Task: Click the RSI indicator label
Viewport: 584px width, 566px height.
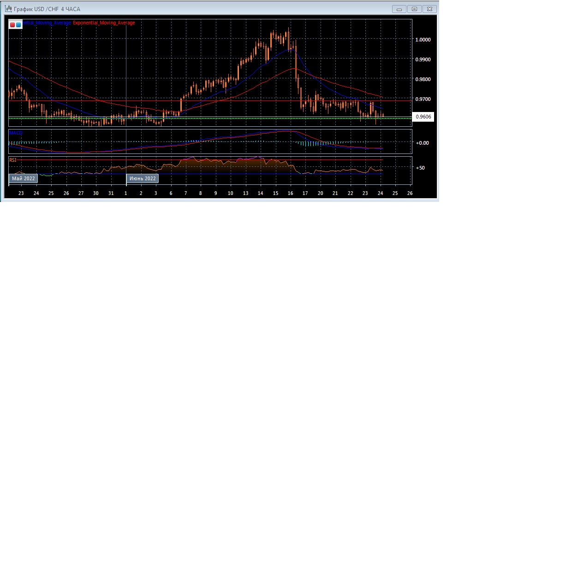Action: pyautogui.click(x=13, y=160)
